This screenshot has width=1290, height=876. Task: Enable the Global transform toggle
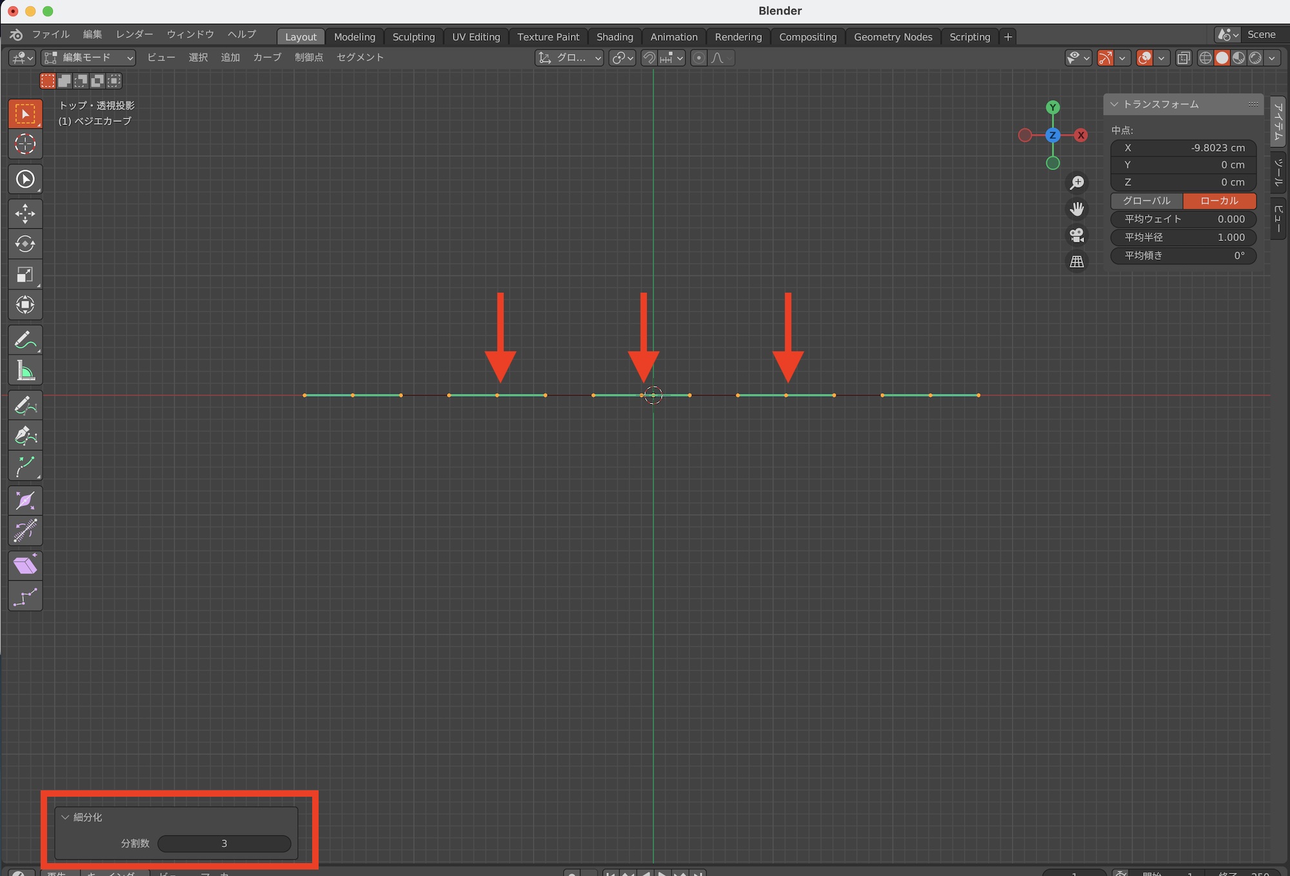[x=1146, y=201]
